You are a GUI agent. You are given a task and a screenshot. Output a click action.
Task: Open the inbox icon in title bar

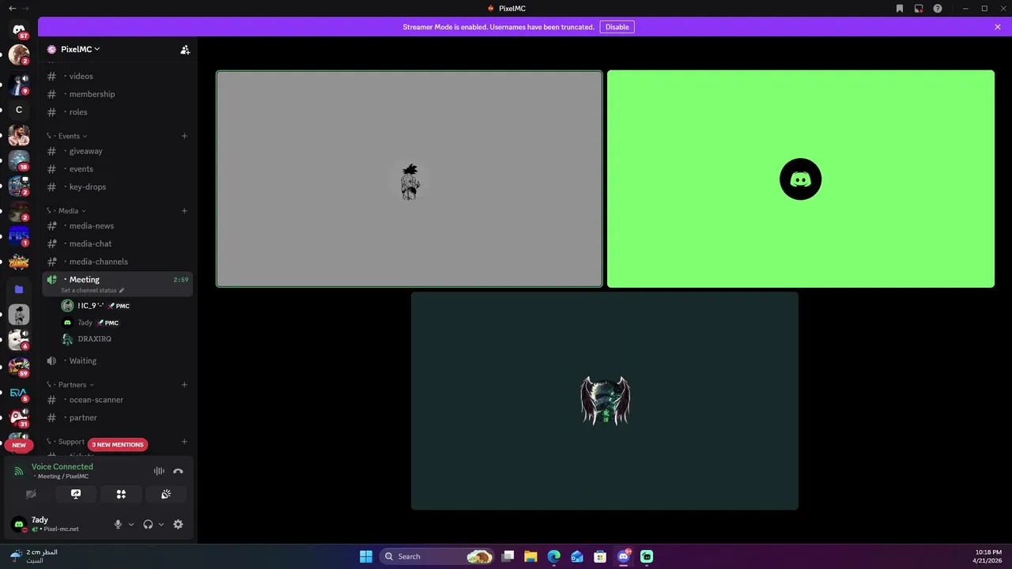tap(919, 9)
